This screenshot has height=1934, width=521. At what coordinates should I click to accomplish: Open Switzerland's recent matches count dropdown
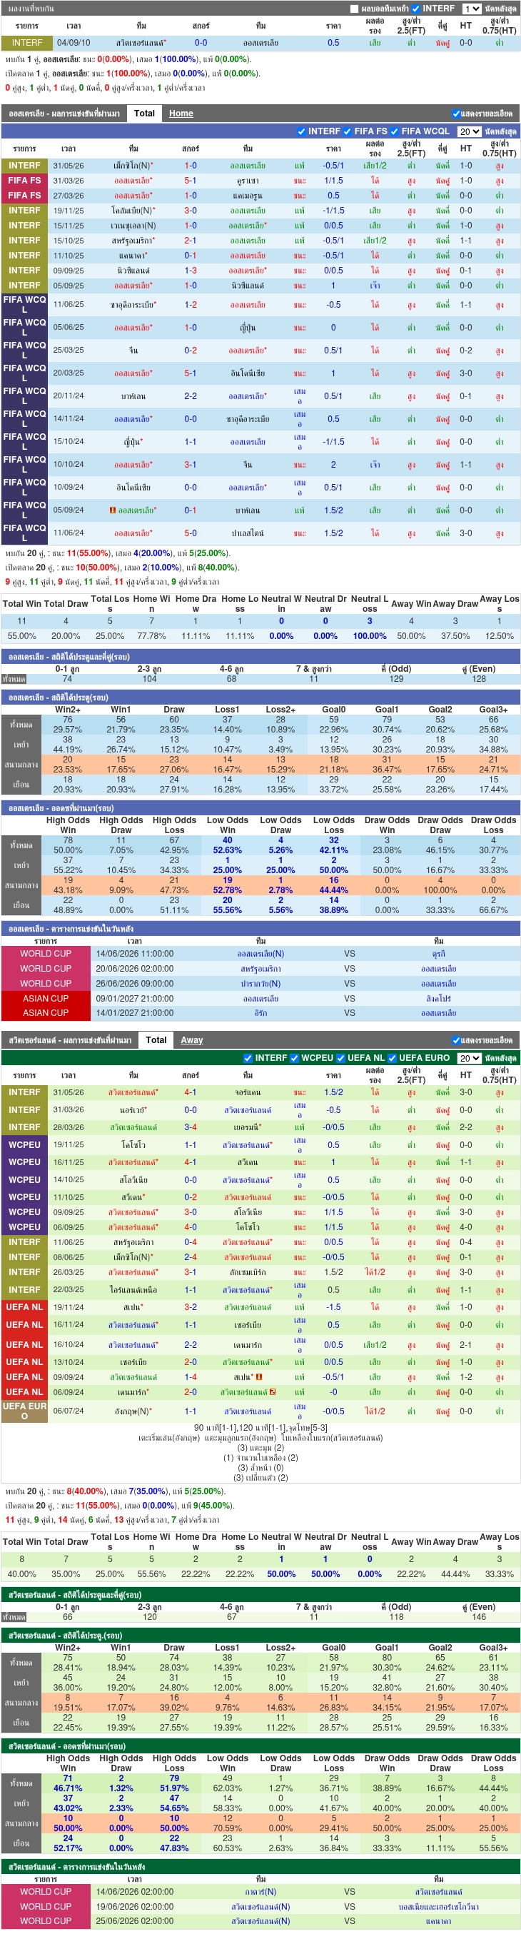[x=470, y=1059]
